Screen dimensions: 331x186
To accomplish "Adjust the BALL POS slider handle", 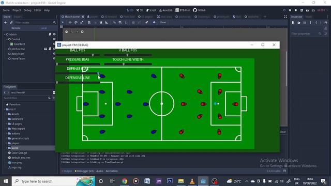I will pos(93,55).
